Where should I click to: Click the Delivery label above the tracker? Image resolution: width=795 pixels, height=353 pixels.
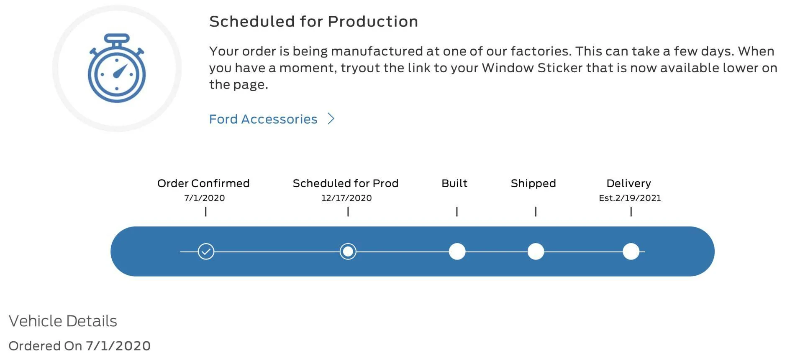(x=629, y=183)
